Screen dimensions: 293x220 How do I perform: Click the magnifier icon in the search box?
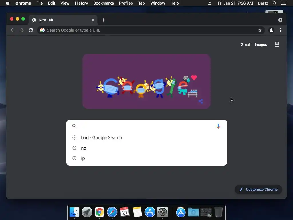74,126
